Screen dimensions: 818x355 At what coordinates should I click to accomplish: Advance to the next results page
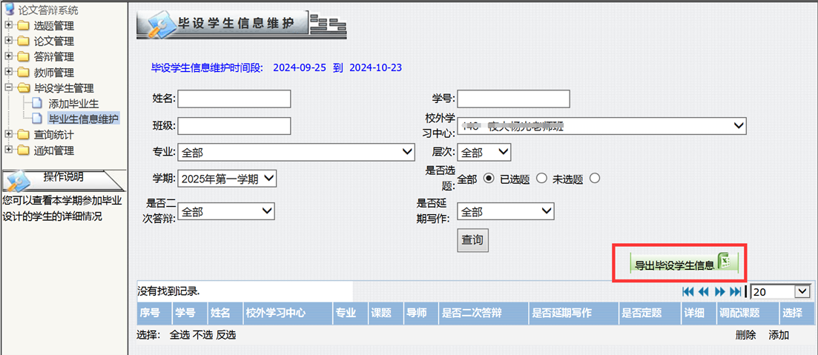(719, 292)
